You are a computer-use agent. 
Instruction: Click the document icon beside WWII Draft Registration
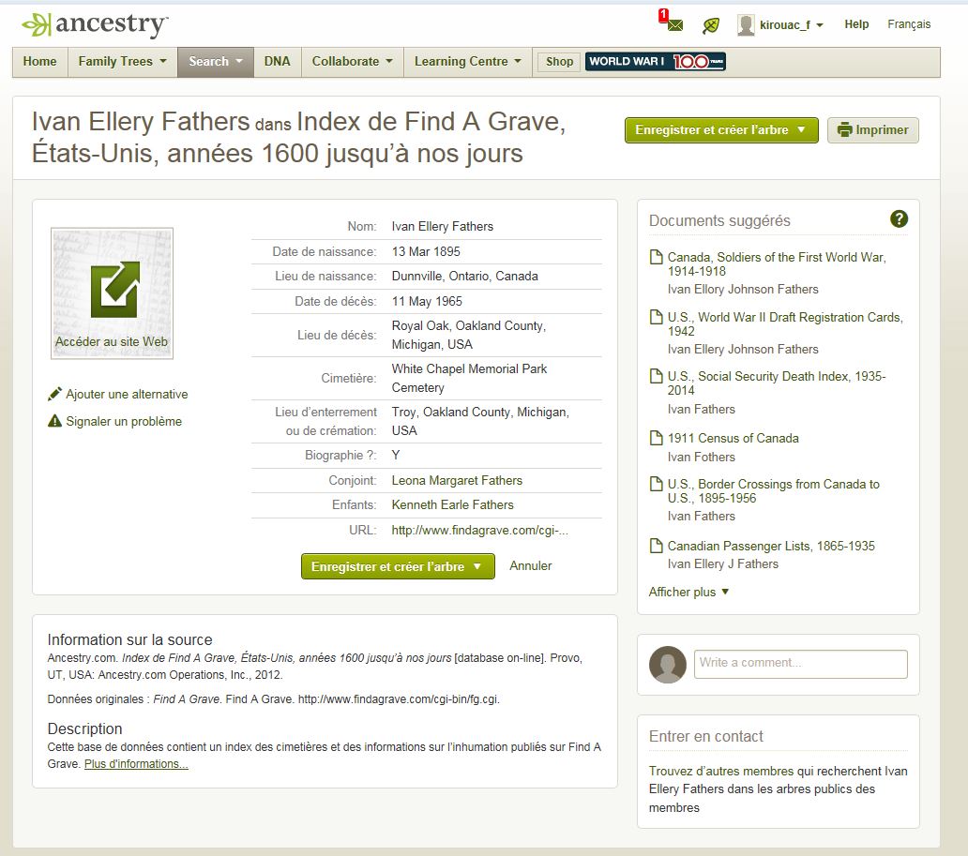click(657, 317)
